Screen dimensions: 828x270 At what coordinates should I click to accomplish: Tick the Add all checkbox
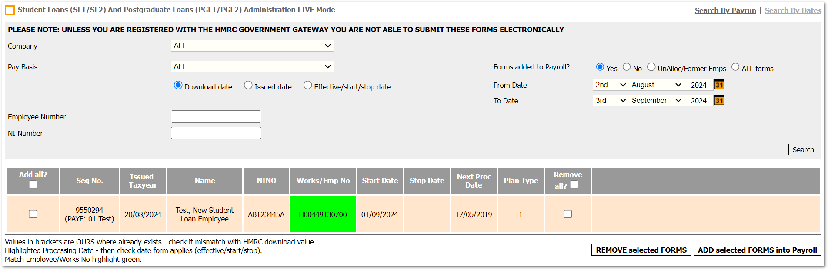(33, 184)
